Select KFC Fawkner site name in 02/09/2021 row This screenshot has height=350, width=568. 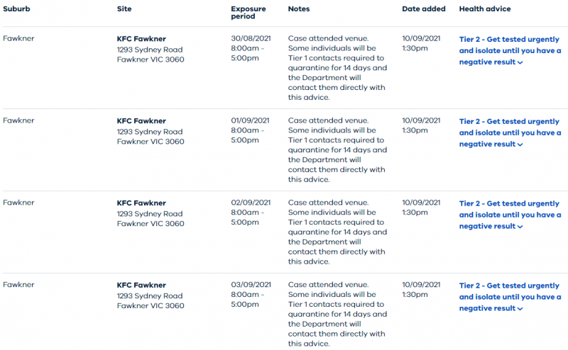coord(141,203)
